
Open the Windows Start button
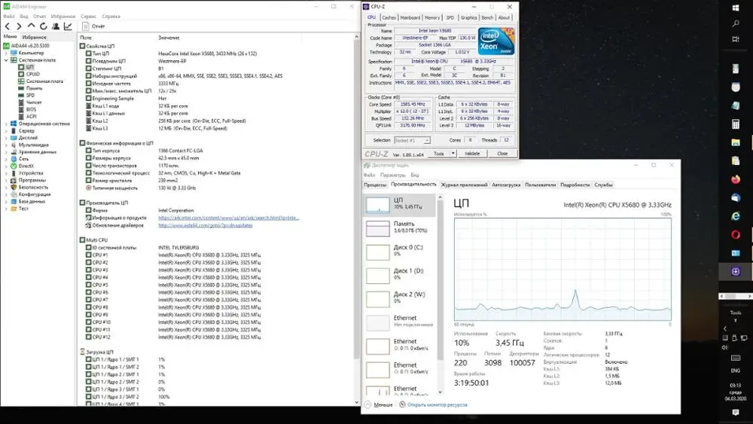736,8
